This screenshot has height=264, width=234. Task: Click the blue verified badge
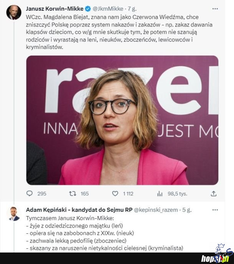(x=87, y=8)
